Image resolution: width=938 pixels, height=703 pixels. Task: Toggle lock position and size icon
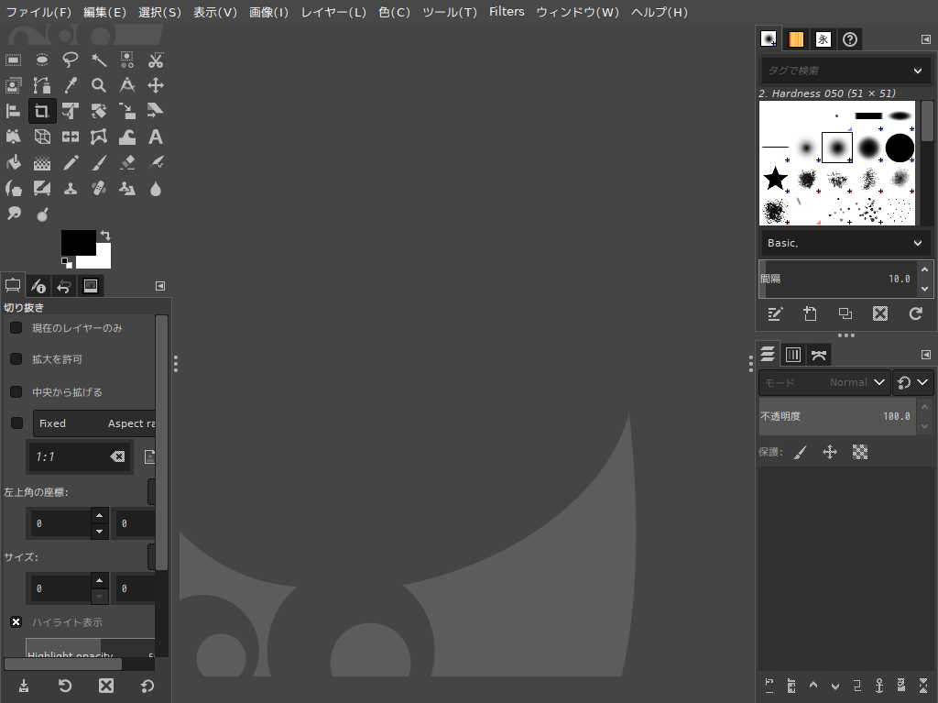coord(830,452)
